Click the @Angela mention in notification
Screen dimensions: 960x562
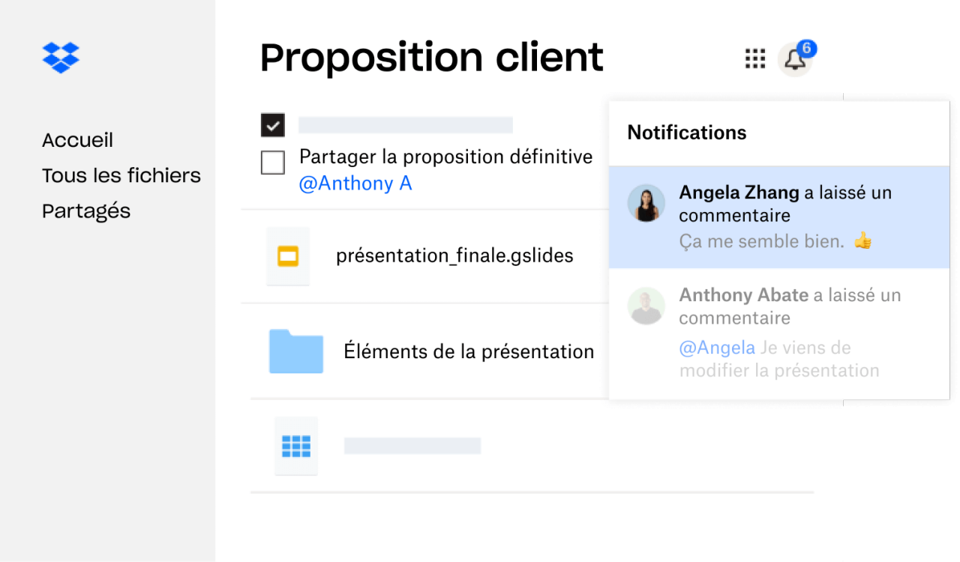click(717, 348)
